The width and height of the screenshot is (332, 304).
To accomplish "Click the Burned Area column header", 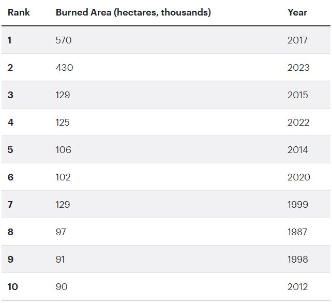I will click(133, 12).
